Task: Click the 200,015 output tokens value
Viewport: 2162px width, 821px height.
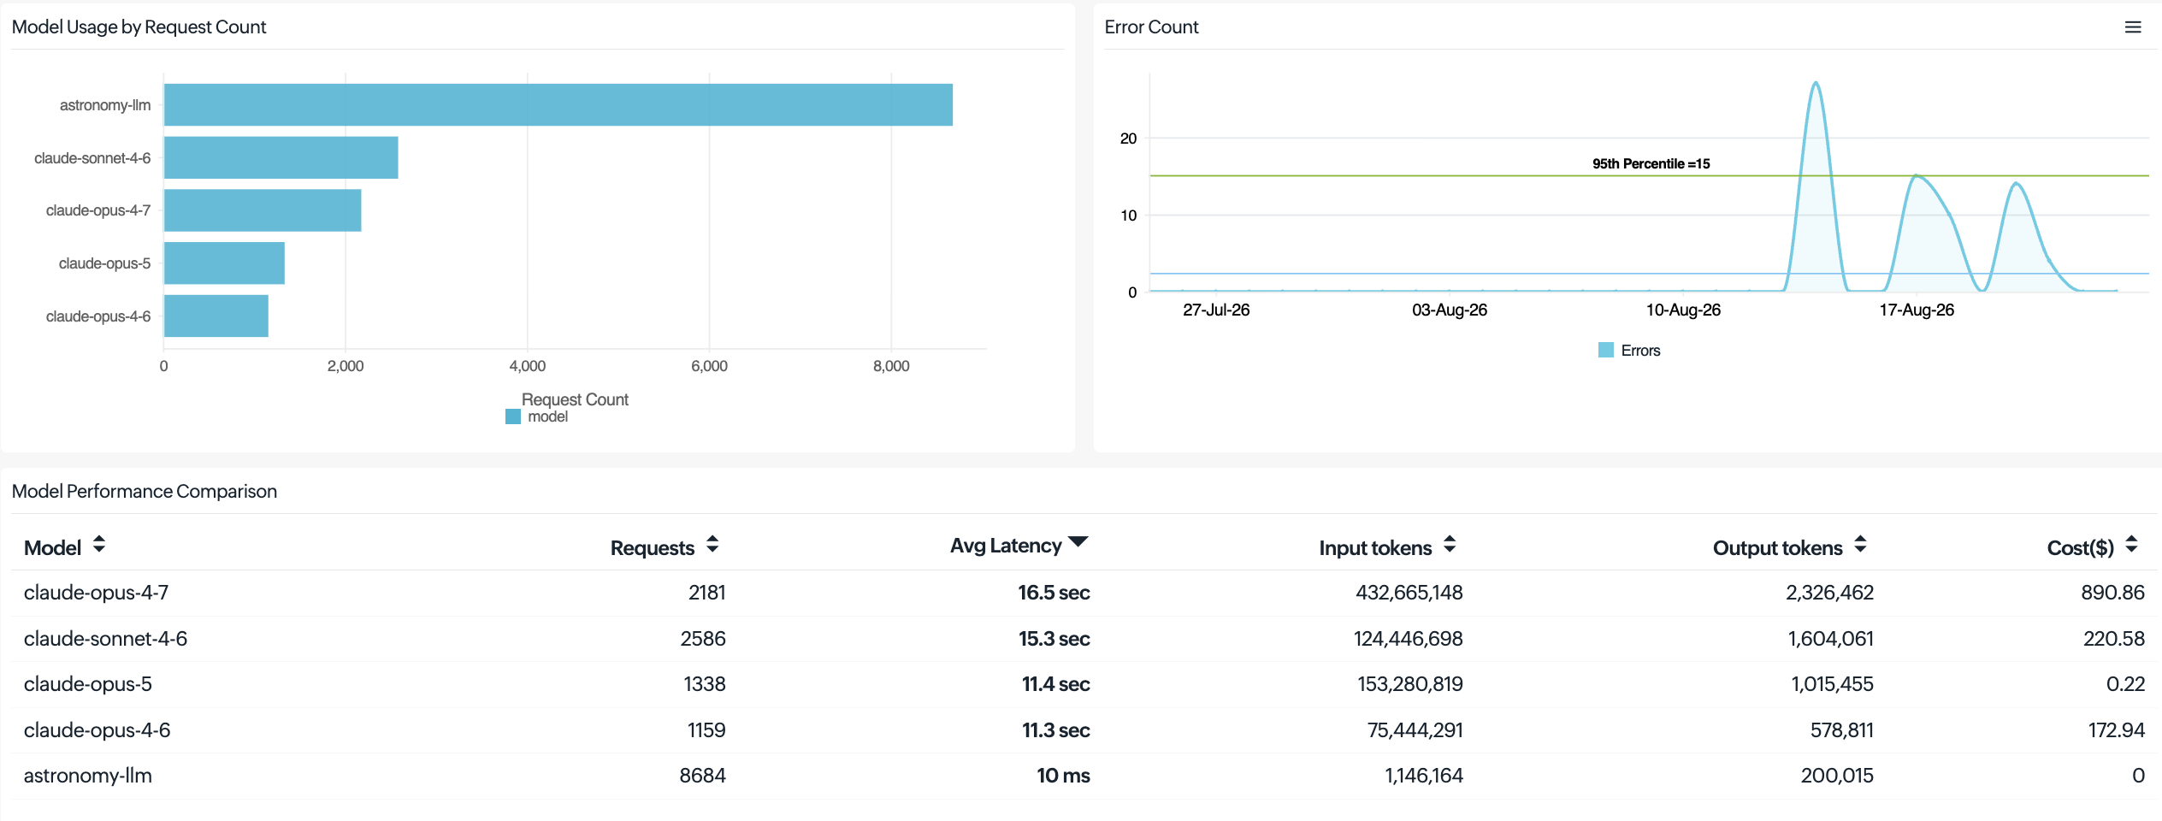Action: pyautogui.click(x=1837, y=776)
